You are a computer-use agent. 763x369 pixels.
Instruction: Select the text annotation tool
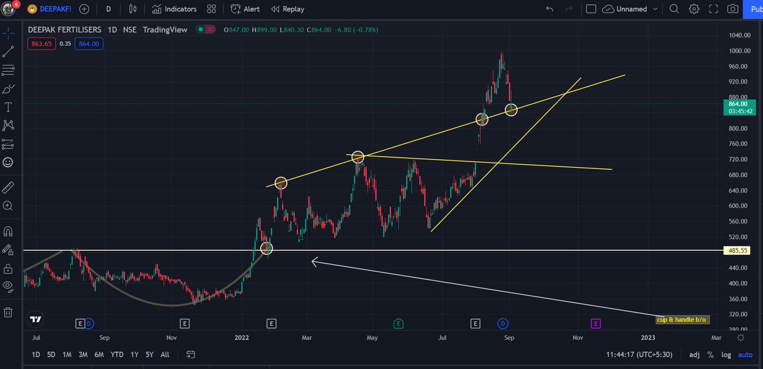tap(8, 107)
